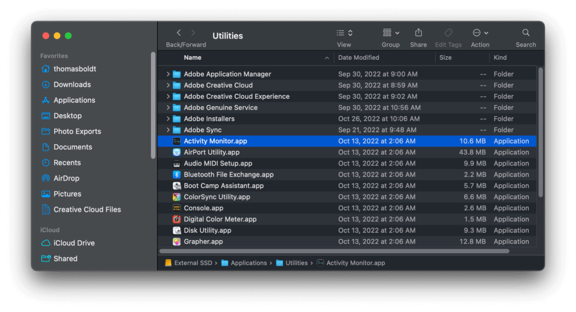Click External SSD in the path bar

(x=188, y=263)
